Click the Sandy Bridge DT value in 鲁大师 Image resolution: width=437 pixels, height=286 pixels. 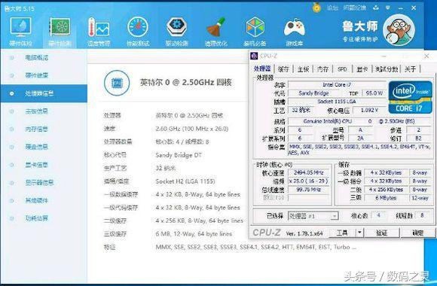coord(179,155)
